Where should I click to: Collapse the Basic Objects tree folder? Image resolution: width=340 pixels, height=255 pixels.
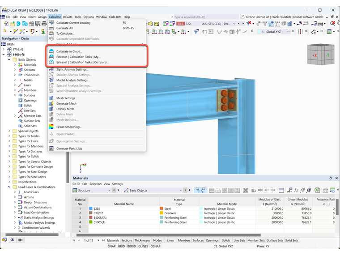click(x=9, y=59)
